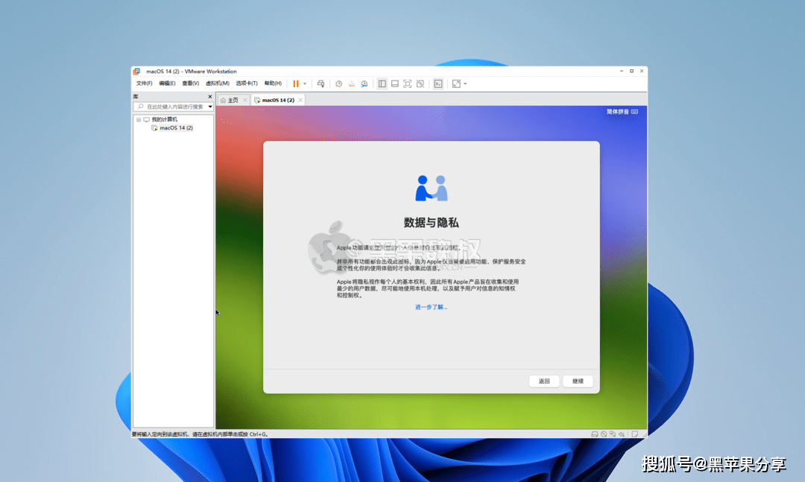Collapse the 我的计算机 tree node

(139, 120)
